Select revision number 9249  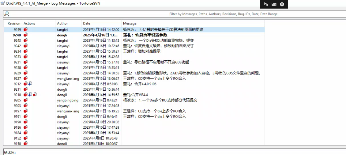tap(17, 30)
